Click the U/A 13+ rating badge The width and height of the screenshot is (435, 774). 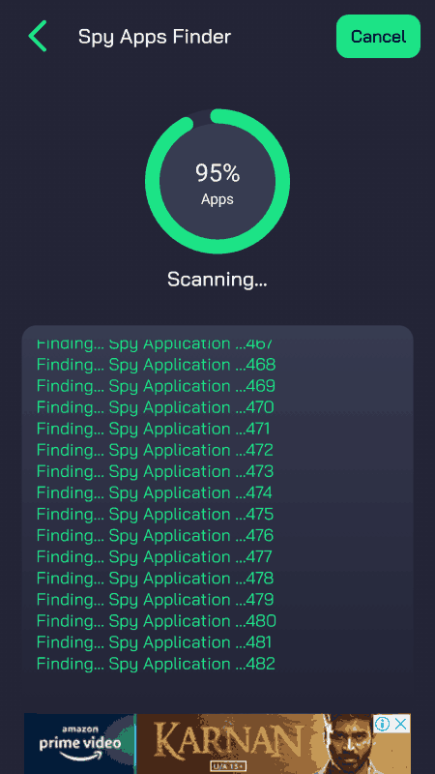click(227, 767)
